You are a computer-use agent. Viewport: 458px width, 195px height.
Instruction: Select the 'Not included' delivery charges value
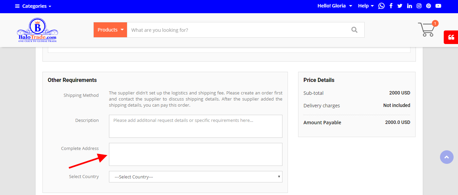click(x=397, y=105)
